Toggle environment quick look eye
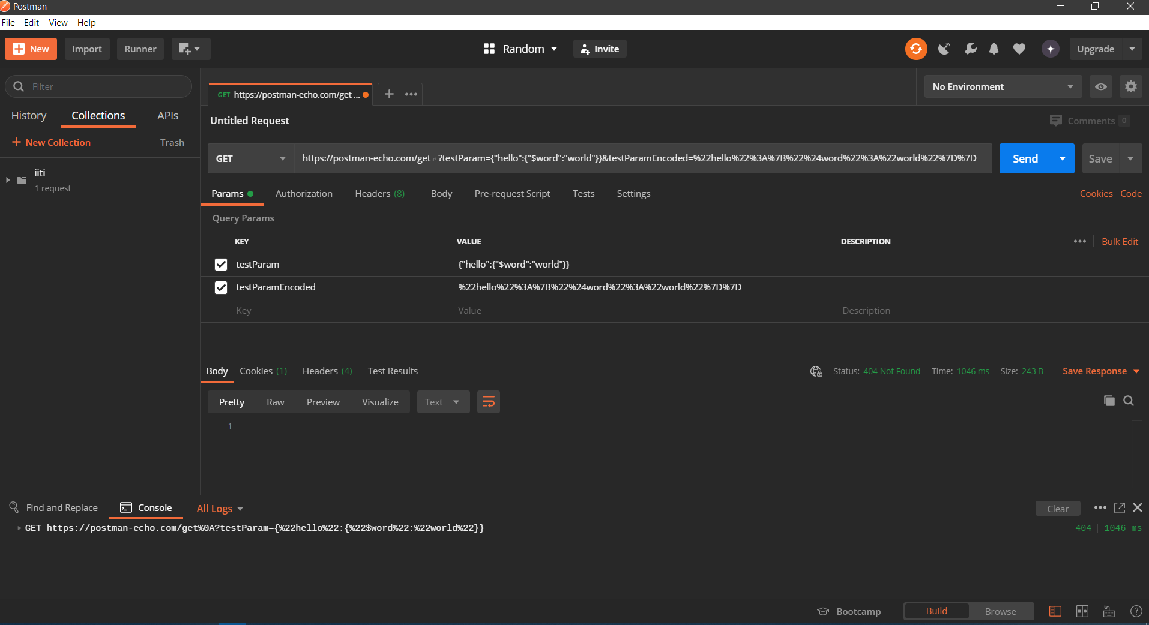 coord(1101,86)
